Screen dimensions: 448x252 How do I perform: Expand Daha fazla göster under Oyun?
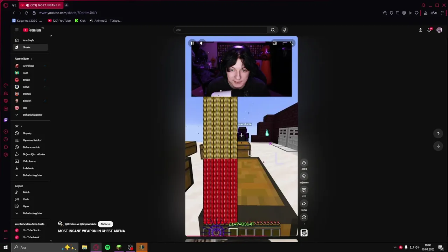coord(30,213)
